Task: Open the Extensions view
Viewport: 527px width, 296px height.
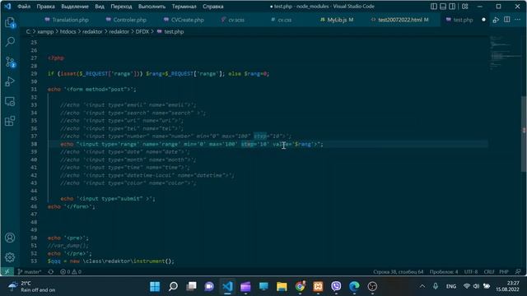Action: 10,121
